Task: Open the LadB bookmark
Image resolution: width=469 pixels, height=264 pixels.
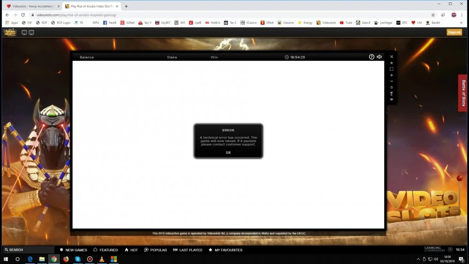Action: (x=195, y=23)
